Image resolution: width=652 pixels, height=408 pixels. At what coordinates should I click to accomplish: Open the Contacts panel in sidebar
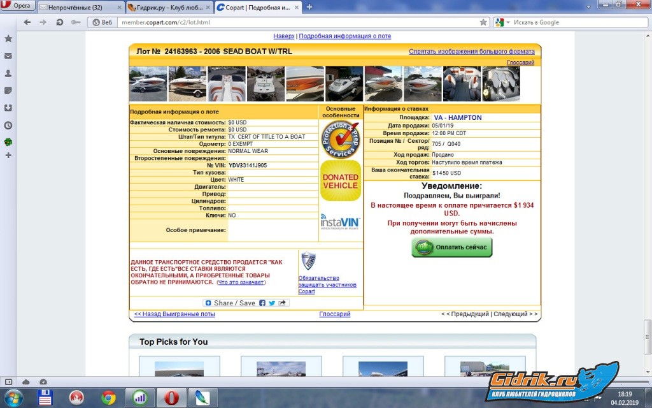8,73
